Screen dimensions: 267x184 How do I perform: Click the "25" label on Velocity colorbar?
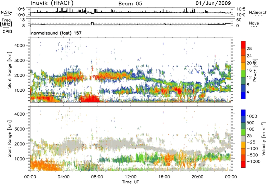(249, 136)
